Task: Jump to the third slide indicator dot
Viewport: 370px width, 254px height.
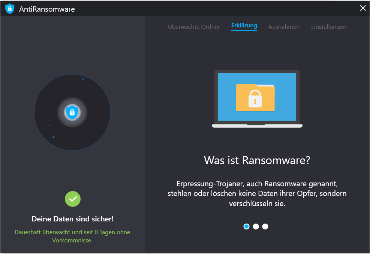Action: [x=265, y=227]
